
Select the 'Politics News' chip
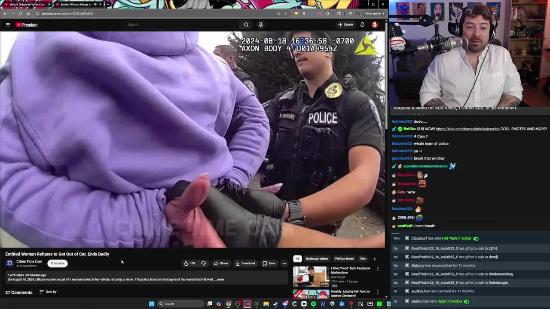pyautogui.click(x=344, y=259)
